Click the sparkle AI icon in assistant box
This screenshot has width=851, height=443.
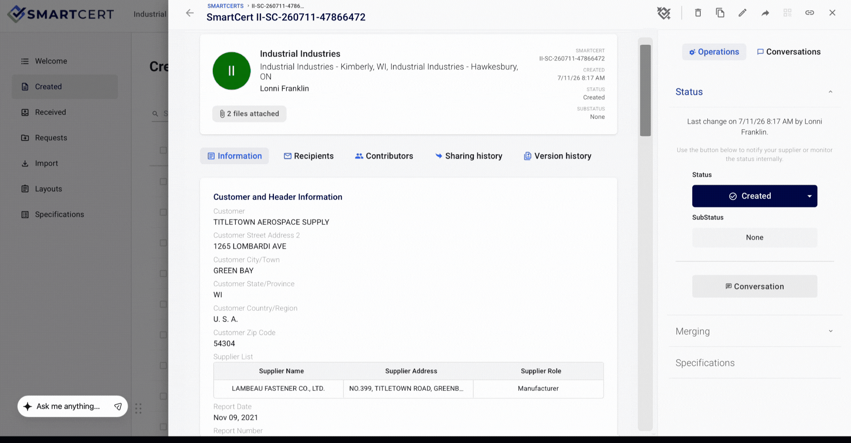(27, 406)
